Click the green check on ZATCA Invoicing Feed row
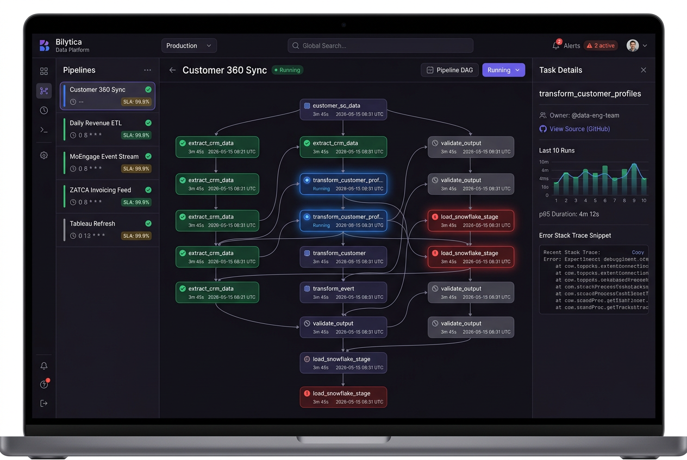The height and width of the screenshot is (460, 687). tap(148, 190)
